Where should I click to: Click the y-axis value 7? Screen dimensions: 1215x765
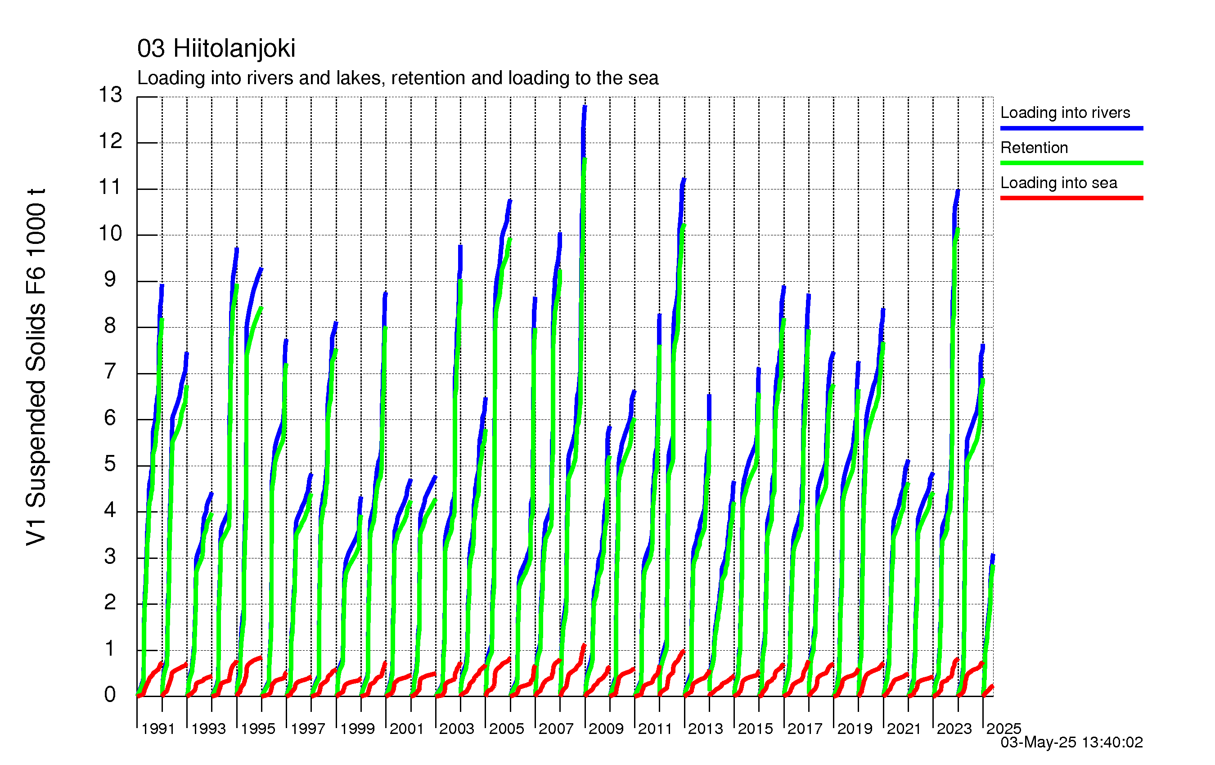tap(110, 372)
